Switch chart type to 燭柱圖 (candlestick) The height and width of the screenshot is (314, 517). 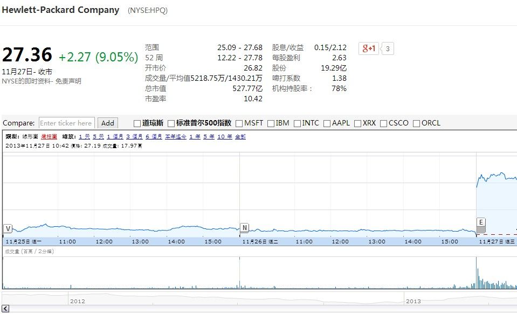49,136
